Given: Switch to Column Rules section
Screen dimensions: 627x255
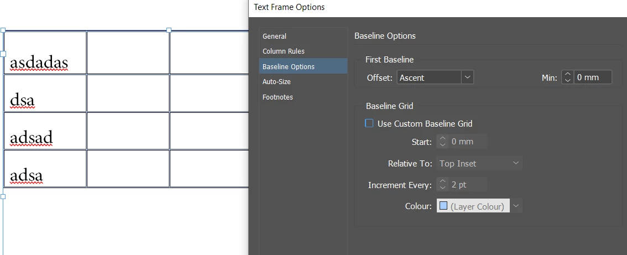Looking at the screenshot, I should click(283, 51).
